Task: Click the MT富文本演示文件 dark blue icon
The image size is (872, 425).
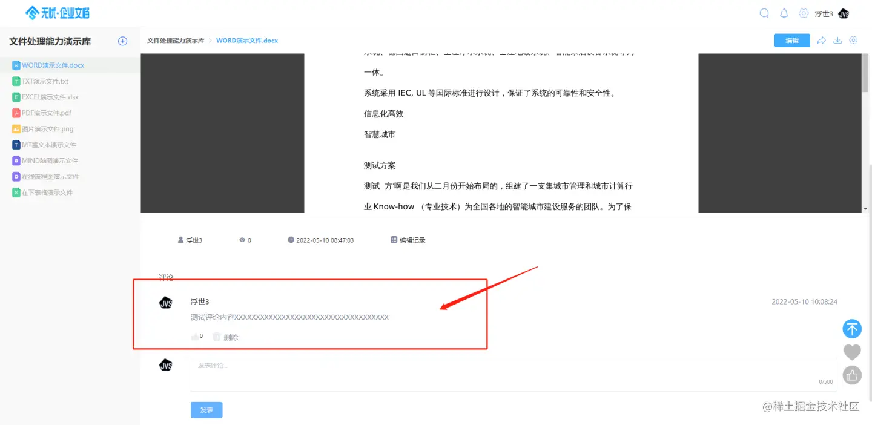Action: (x=16, y=145)
